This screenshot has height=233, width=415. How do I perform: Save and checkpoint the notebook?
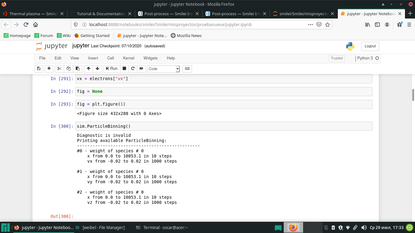pyautogui.click(x=39, y=69)
